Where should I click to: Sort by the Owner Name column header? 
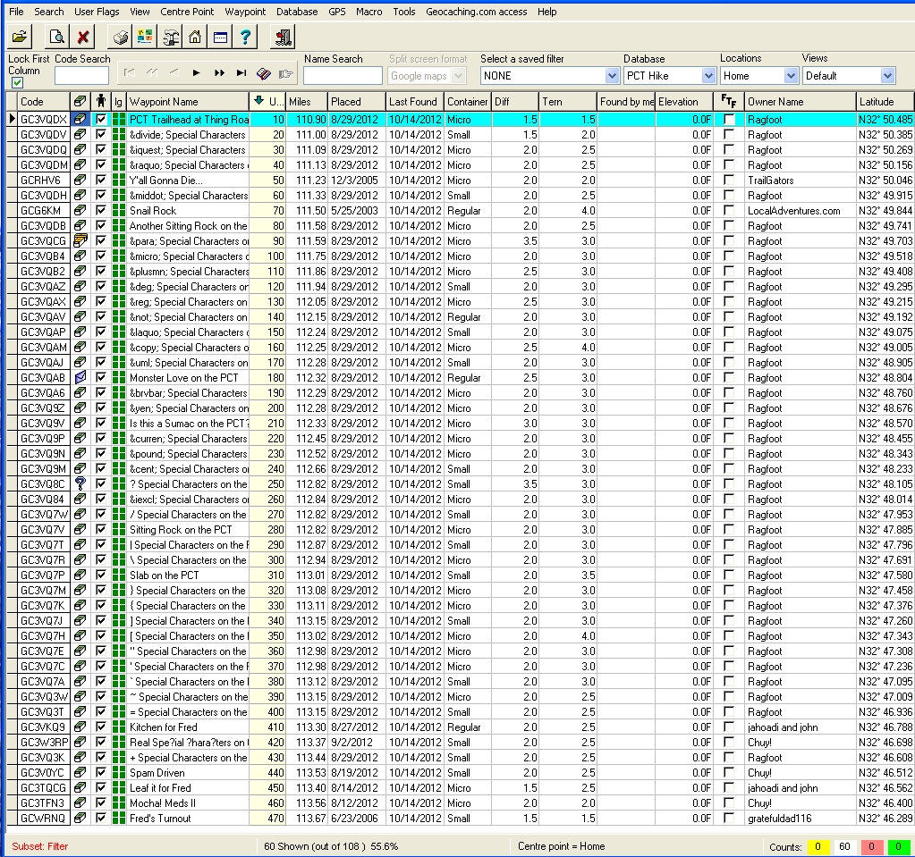pyautogui.click(x=800, y=102)
